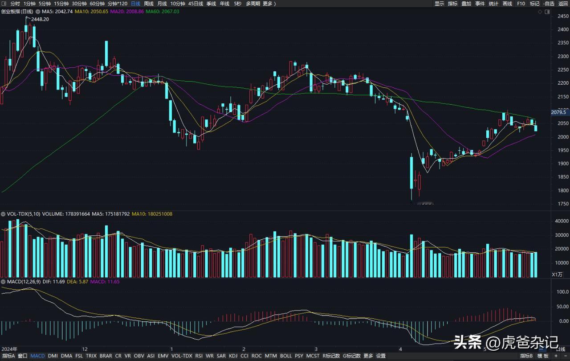Select the 15分钟 period
The image size is (570, 361).
click(61, 4)
